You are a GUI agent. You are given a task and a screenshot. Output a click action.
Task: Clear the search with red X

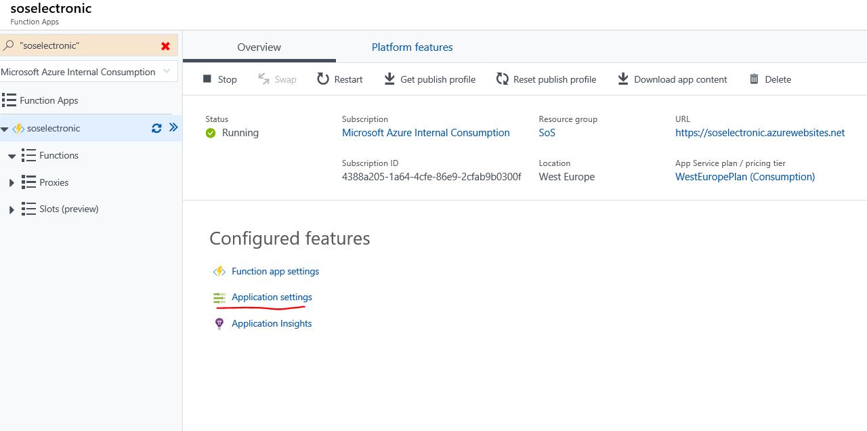pos(165,46)
